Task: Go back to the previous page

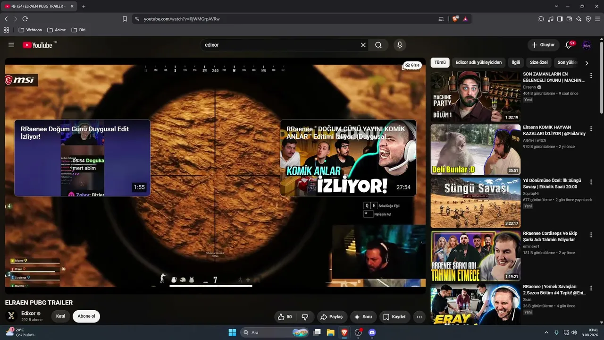Action: [x=6, y=19]
